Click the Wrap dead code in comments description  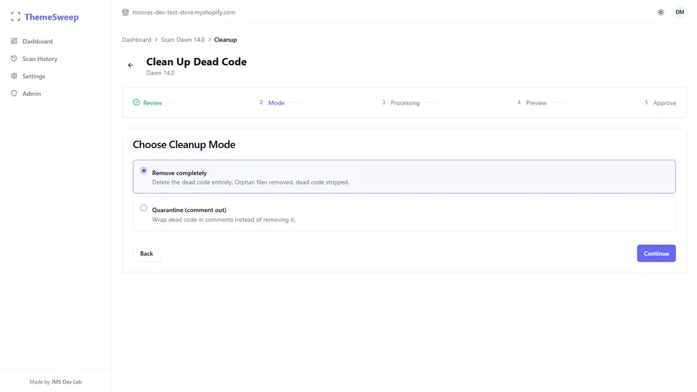click(224, 219)
